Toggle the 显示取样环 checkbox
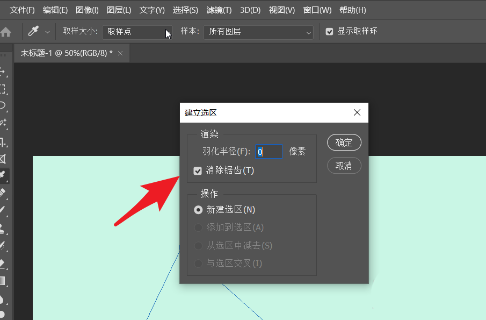This screenshot has width=486, height=320. coord(329,31)
